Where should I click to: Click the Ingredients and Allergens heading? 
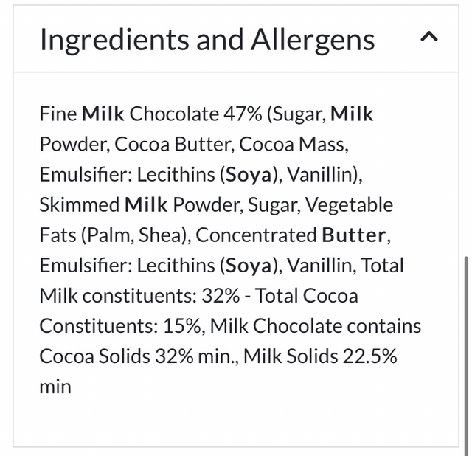pyautogui.click(x=207, y=39)
